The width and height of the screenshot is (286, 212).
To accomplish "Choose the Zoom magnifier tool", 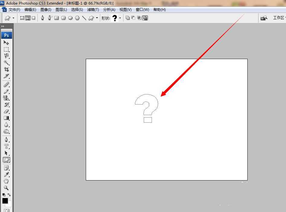I will (6, 188).
